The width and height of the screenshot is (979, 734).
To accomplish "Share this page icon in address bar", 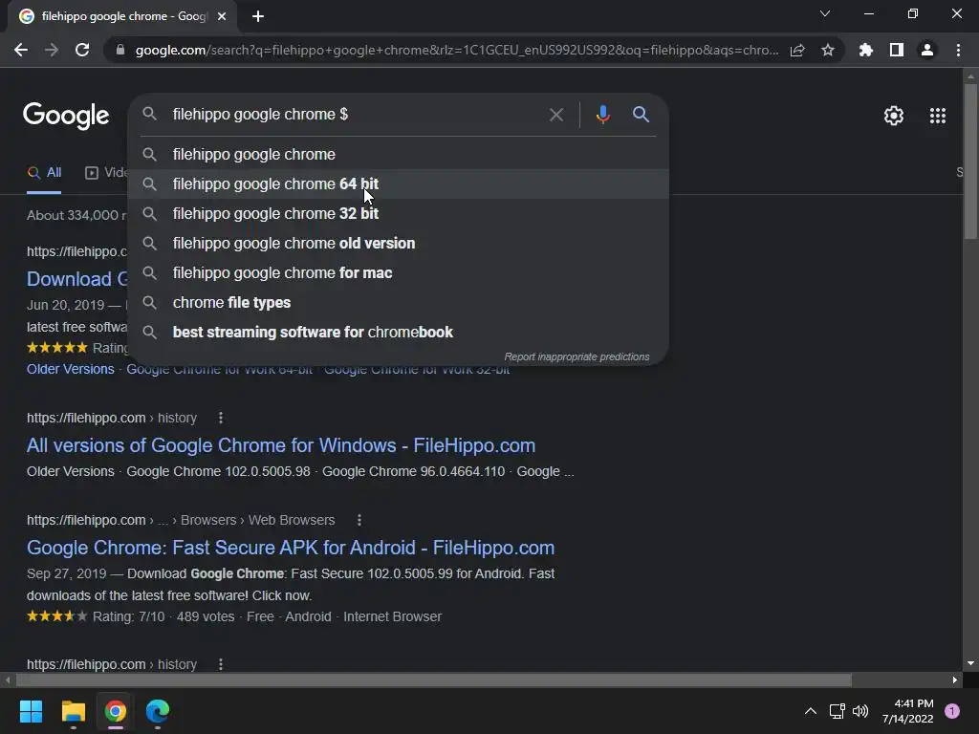I will (x=797, y=50).
